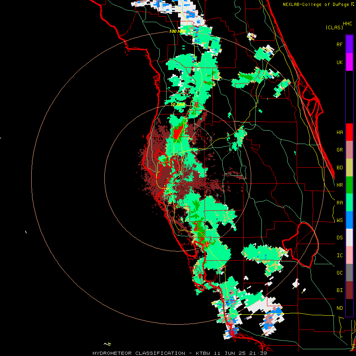The width and height of the screenshot is (356, 356).
Task: Click the RA legend label
Action: click(x=340, y=203)
